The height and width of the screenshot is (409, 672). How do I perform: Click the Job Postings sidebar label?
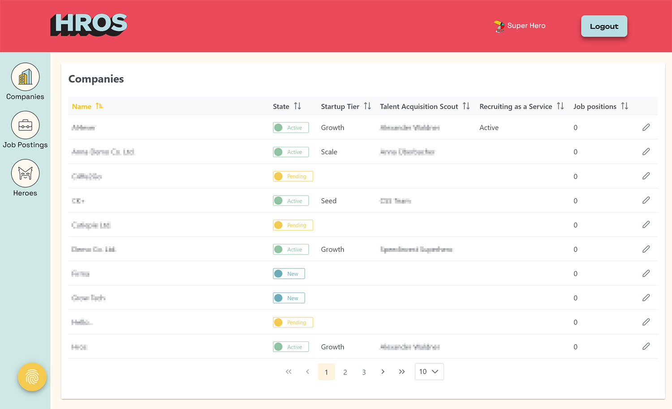(x=25, y=145)
